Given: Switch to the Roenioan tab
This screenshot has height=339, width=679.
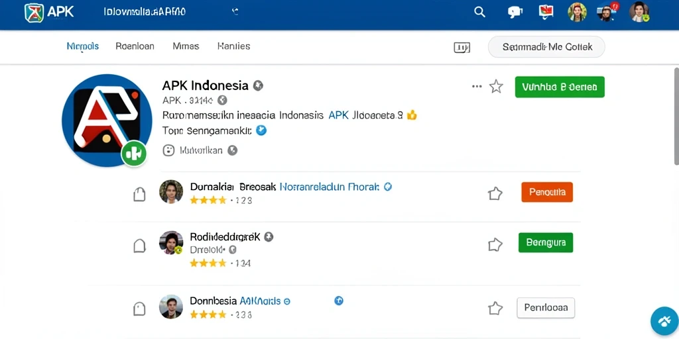Looking at the screenshot, I should point(135,46).
